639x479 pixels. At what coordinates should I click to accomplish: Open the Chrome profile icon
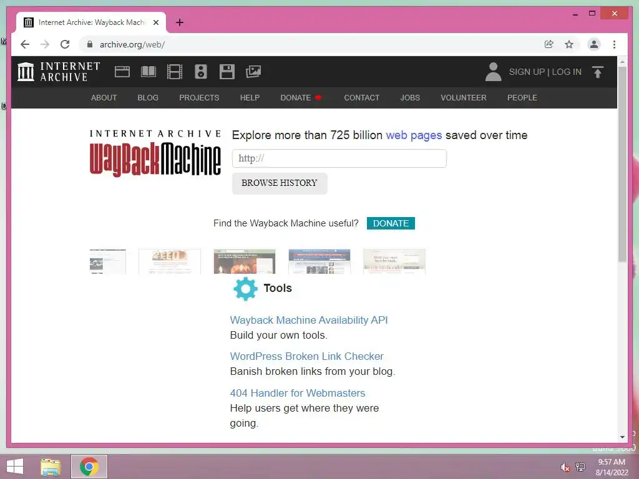594,44
